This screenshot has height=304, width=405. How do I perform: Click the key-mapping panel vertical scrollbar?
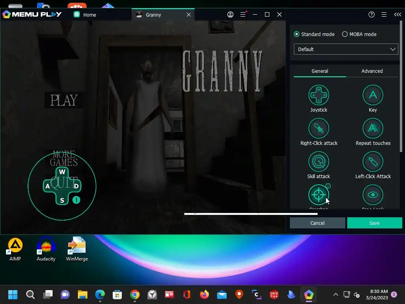coord(401,87)
